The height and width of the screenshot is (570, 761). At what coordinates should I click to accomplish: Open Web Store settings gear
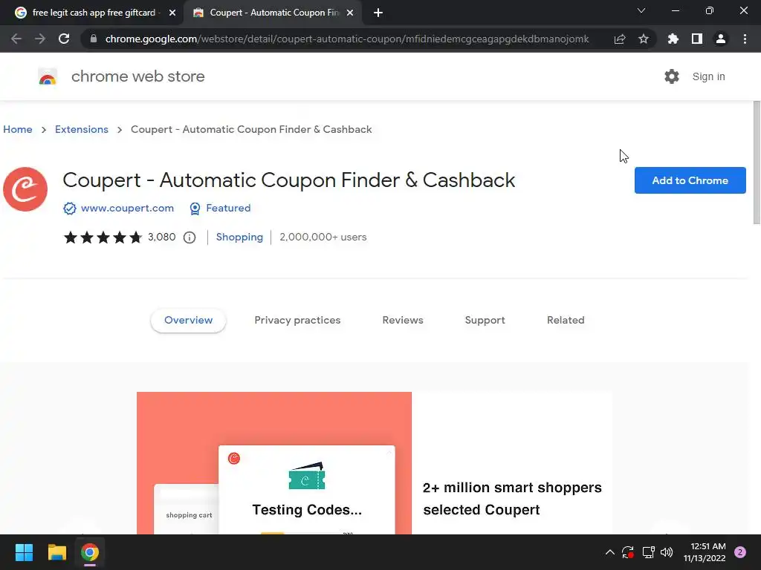pos(672,76)
